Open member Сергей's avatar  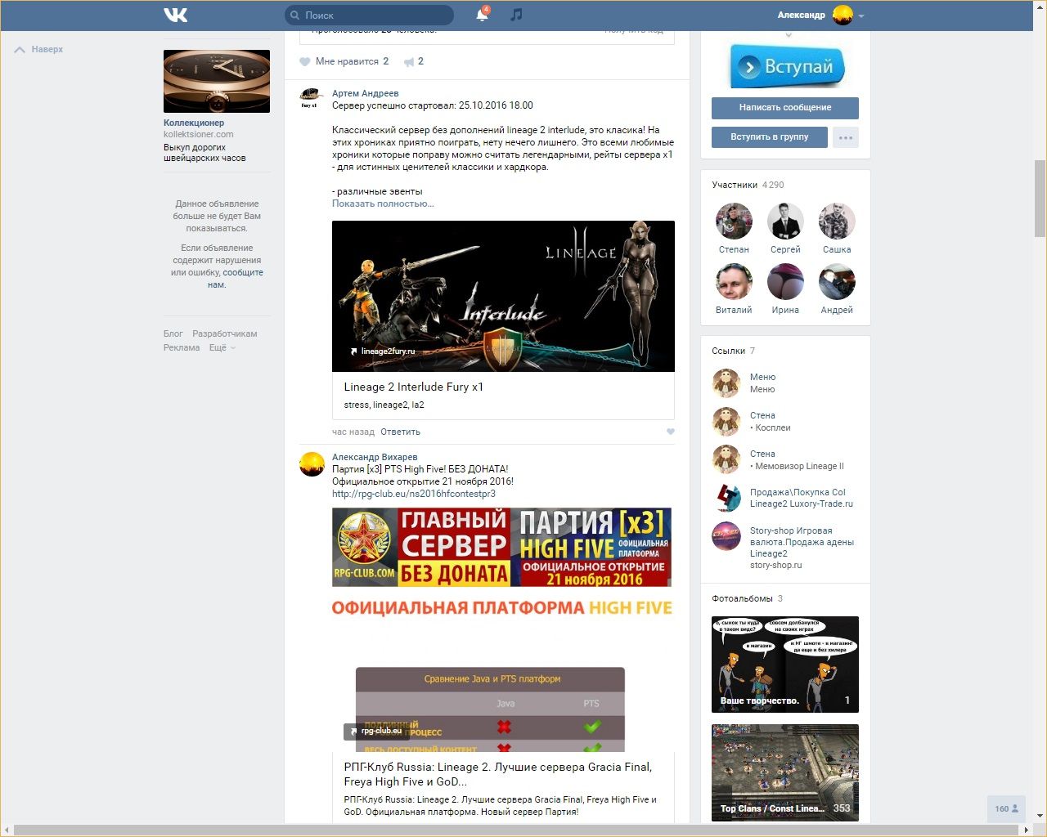[785, 221]
